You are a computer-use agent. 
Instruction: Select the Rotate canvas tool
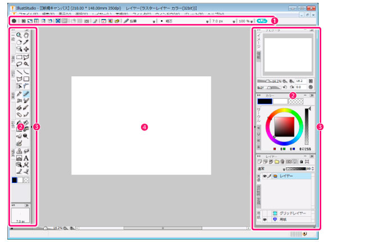(x=19, y=42)
